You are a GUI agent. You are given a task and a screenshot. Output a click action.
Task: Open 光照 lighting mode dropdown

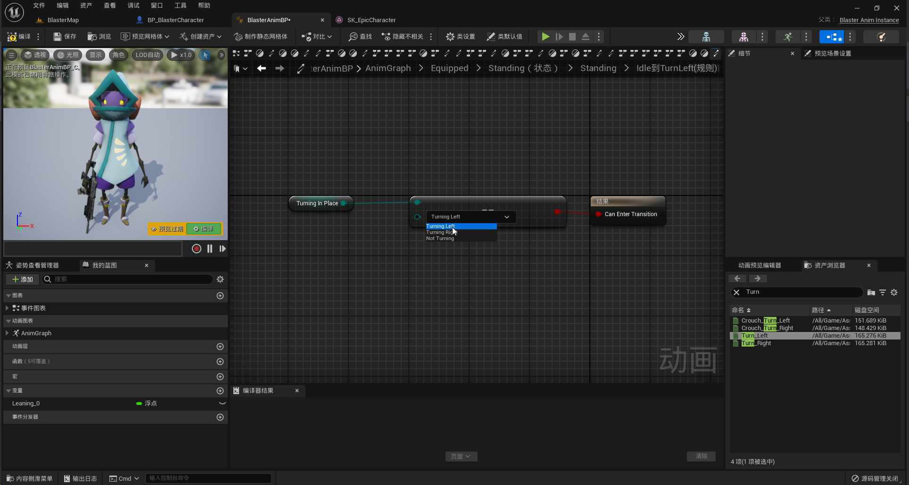tap(68, 55)
